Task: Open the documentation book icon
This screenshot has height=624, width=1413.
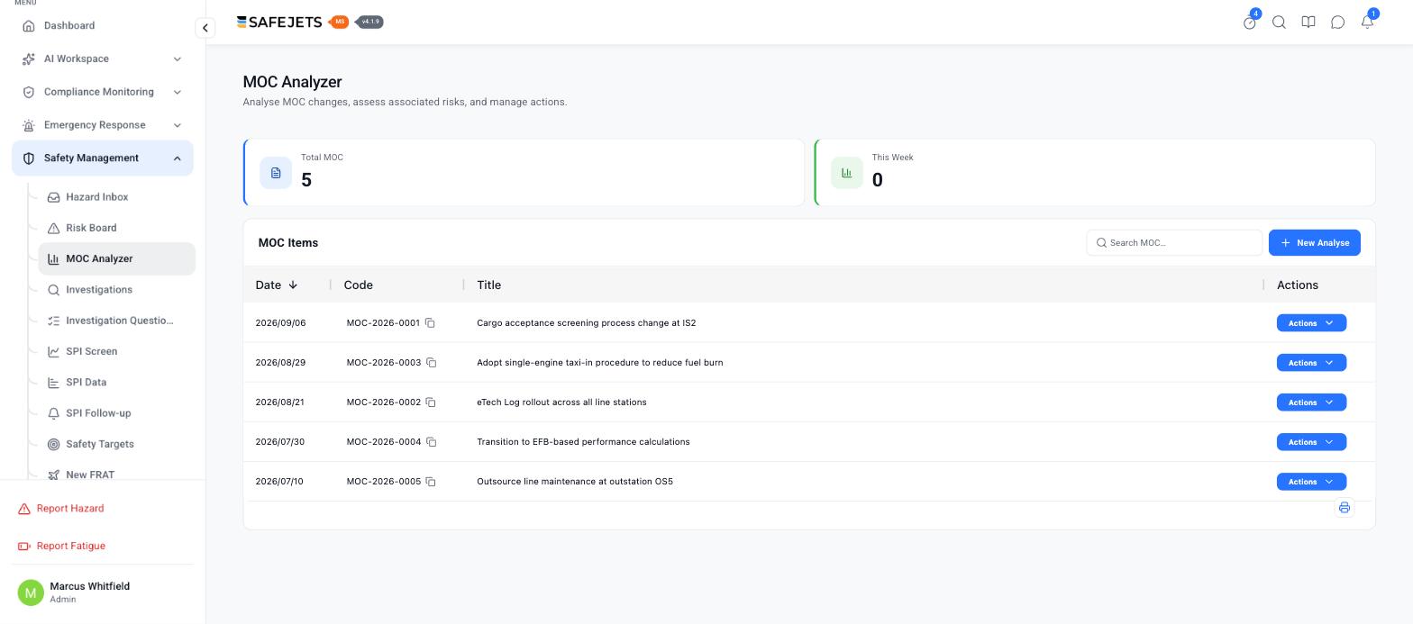Action: point(1308,23)
